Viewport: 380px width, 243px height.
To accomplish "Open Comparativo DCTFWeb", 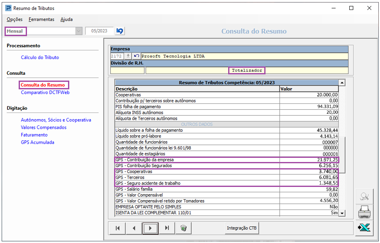I will pyautogui.click(x=45, y=93).
